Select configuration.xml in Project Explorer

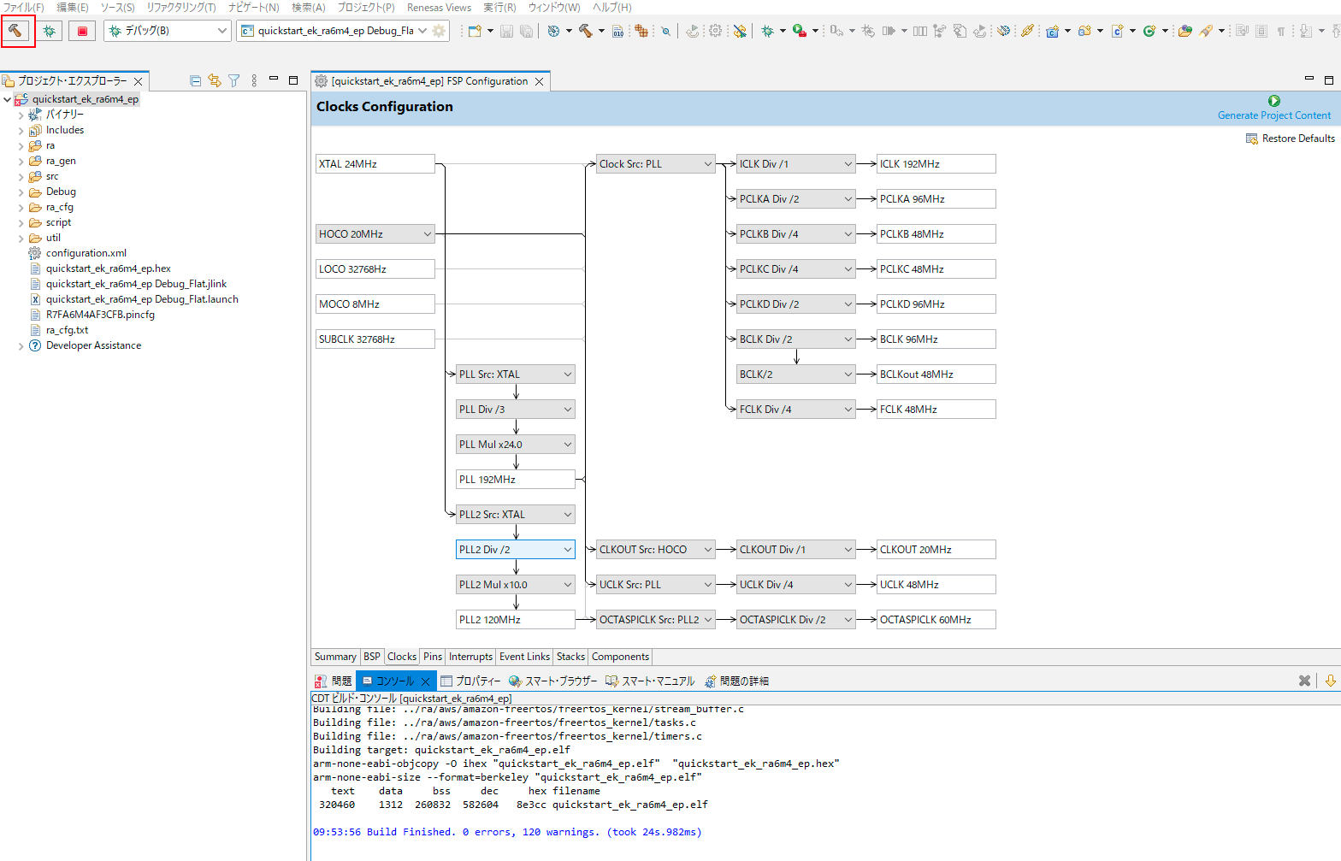tap(86, 253)
